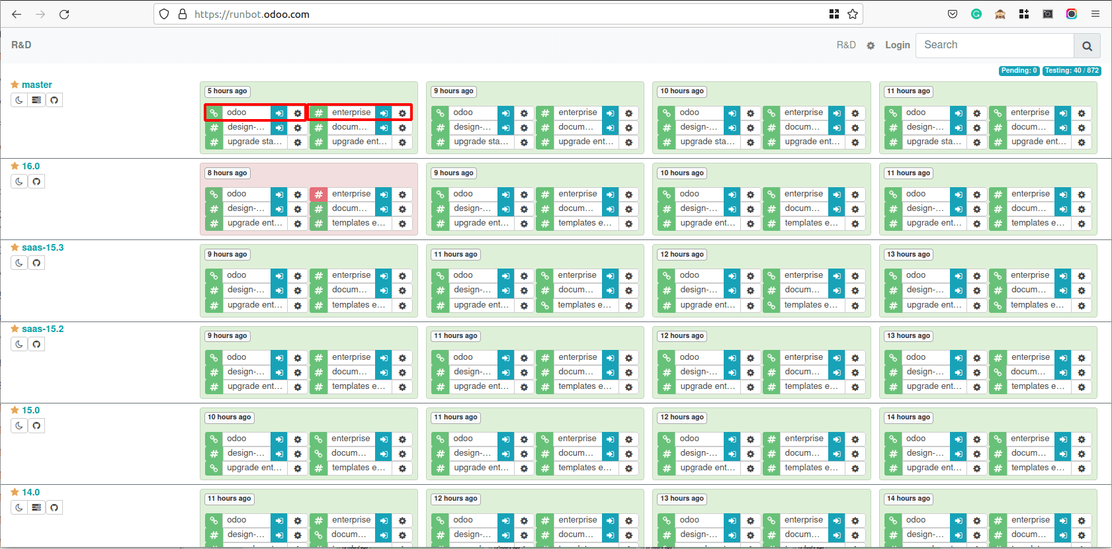Open gear menu of enterprise, 16.0 8 hours ago

(402, 194)
